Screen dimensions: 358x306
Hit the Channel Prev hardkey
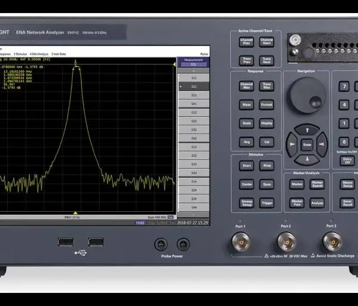[246, 42]
